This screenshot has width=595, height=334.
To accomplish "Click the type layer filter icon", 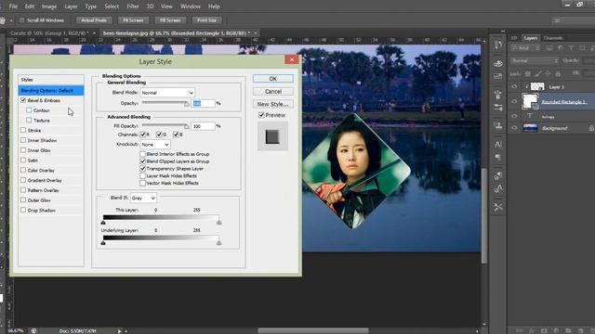I will [x=571, y=48].
